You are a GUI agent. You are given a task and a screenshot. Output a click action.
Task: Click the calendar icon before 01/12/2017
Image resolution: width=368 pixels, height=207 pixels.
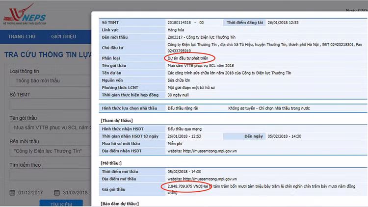(x=13, y=192)
